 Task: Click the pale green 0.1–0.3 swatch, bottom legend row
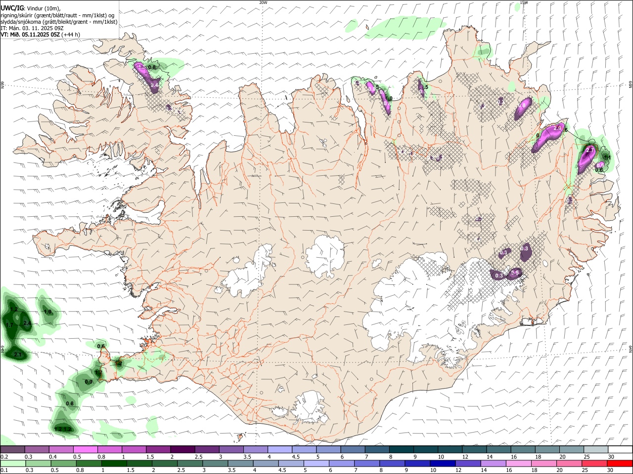[13, 463]
